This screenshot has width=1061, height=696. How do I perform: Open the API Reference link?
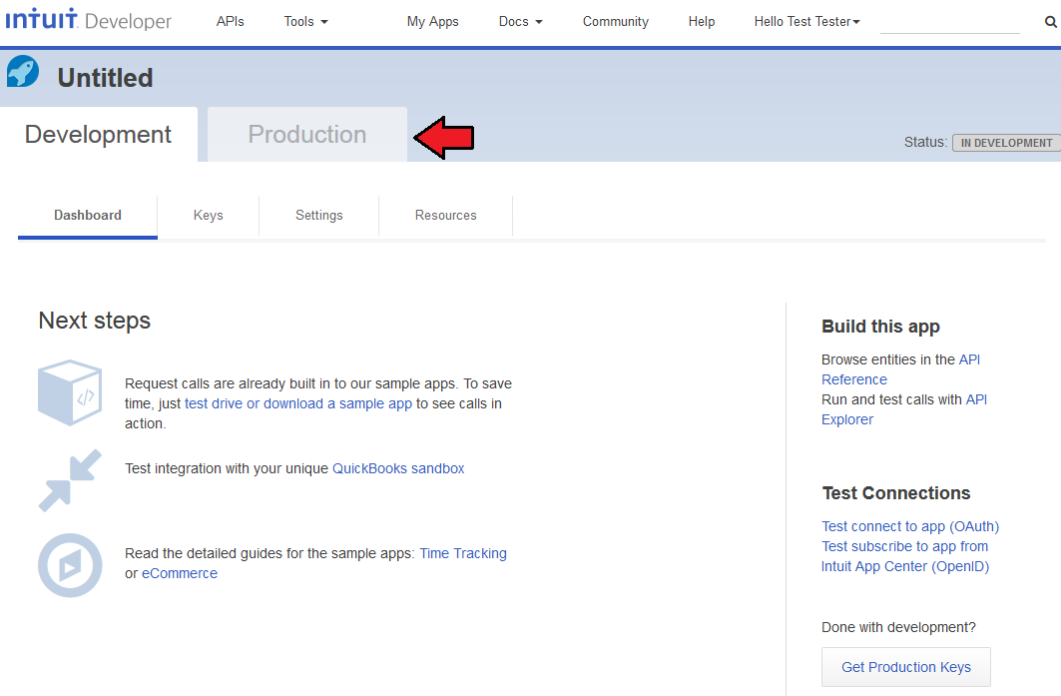point(900,369)
